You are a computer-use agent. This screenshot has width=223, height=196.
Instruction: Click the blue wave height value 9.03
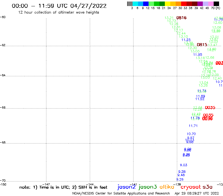coord(184,165)
